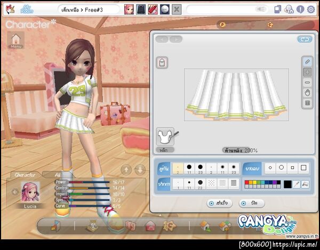Open the red mailbox envelope icon
This screenshot has width=320, height=250.
[x=150, y=226]
